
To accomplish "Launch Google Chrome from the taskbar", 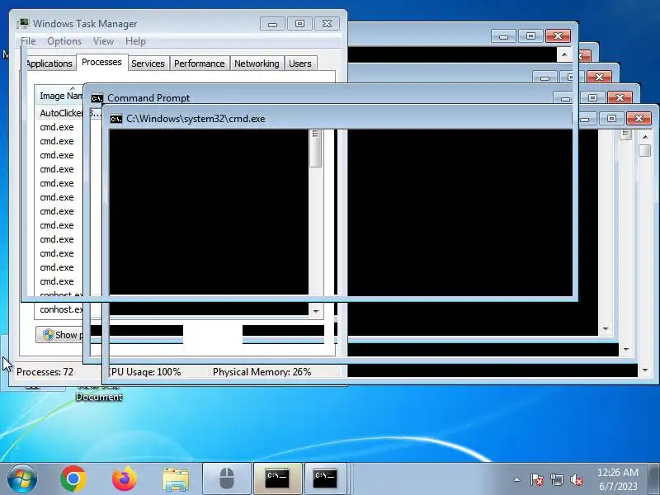I will tap(73, 478).
